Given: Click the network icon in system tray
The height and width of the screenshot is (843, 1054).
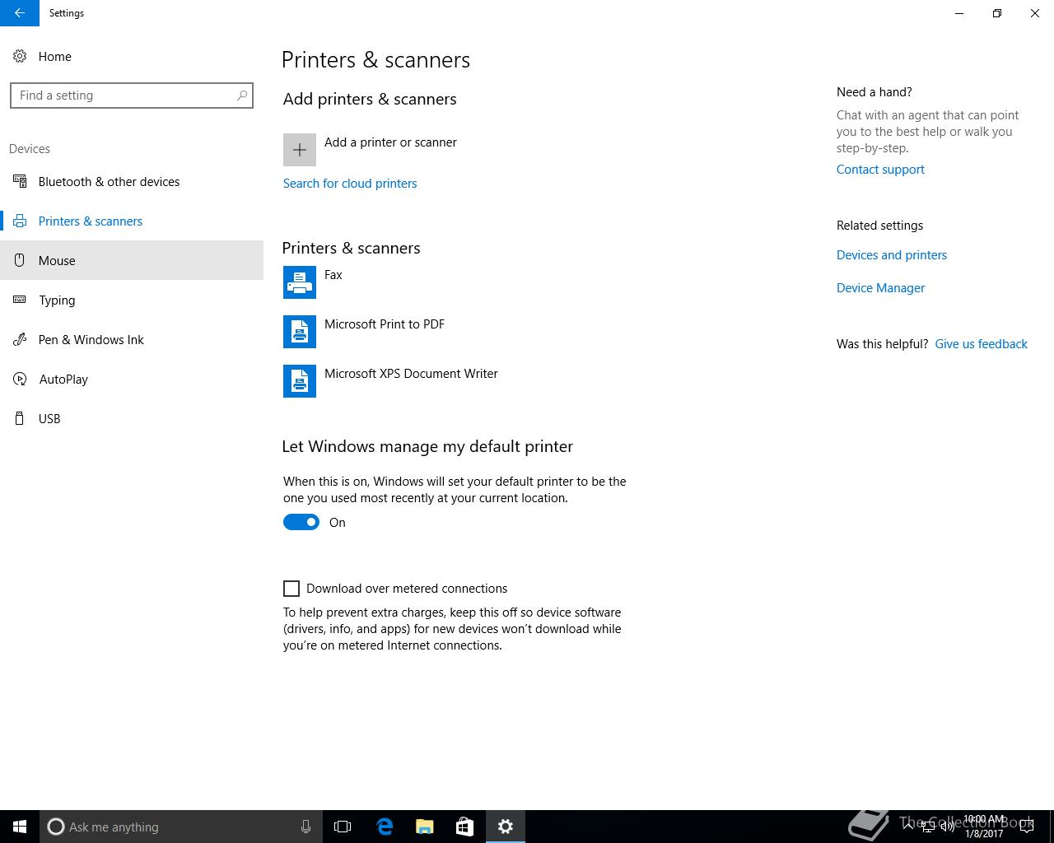Looking at the screenshot, I should [x=928, y=827].
